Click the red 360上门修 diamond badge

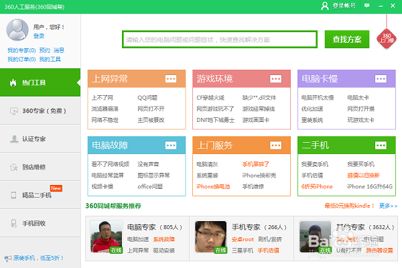pyautogui.click(x=387, y=38)
